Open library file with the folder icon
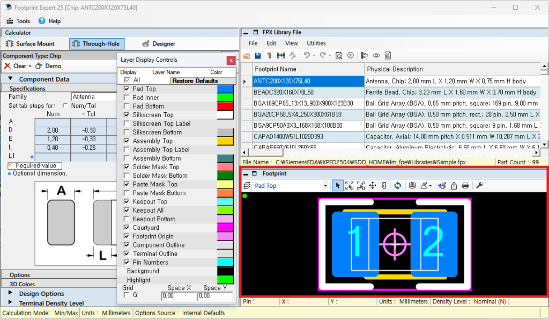The image size is (549, 319). pyautogui.click(x=247, y=55)
